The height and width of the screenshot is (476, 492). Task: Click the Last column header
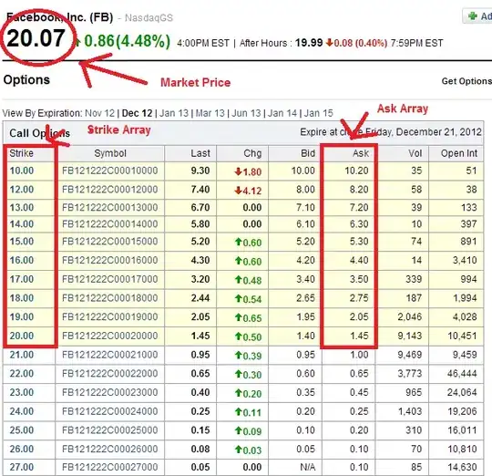coord(200,153)
